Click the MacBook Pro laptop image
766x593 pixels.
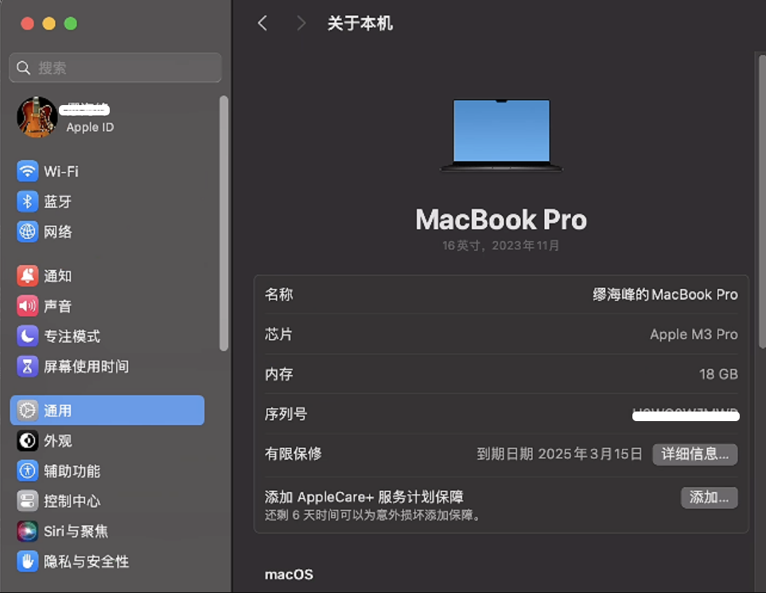(x=501, y=135)
